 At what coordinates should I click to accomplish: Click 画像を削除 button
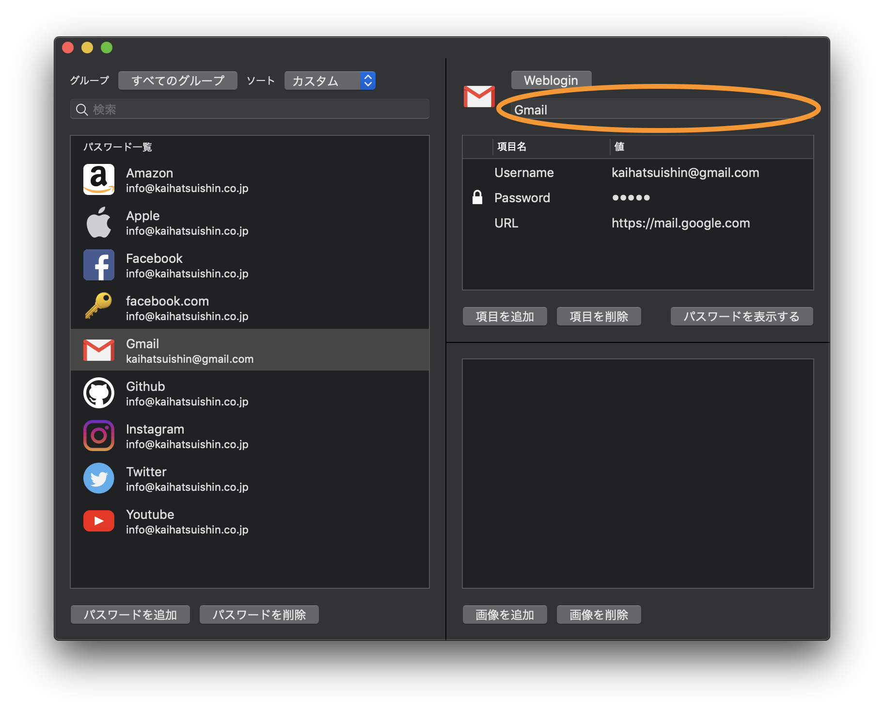point(599,615)
